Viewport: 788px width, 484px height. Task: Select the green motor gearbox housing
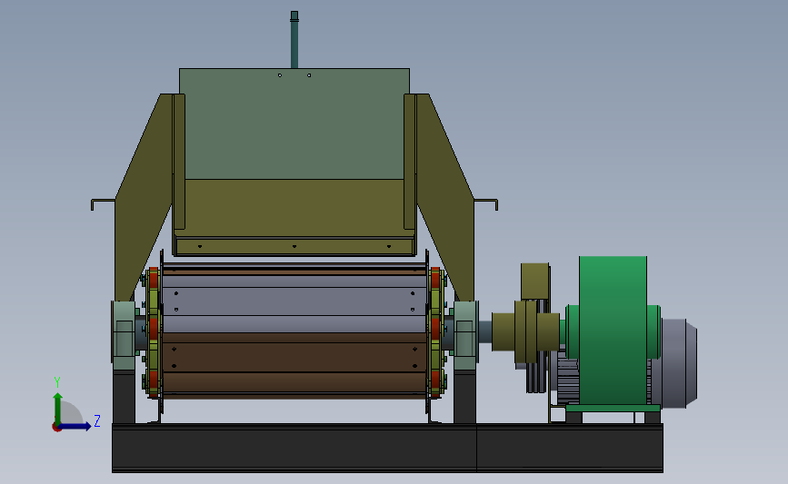[613, 331]
